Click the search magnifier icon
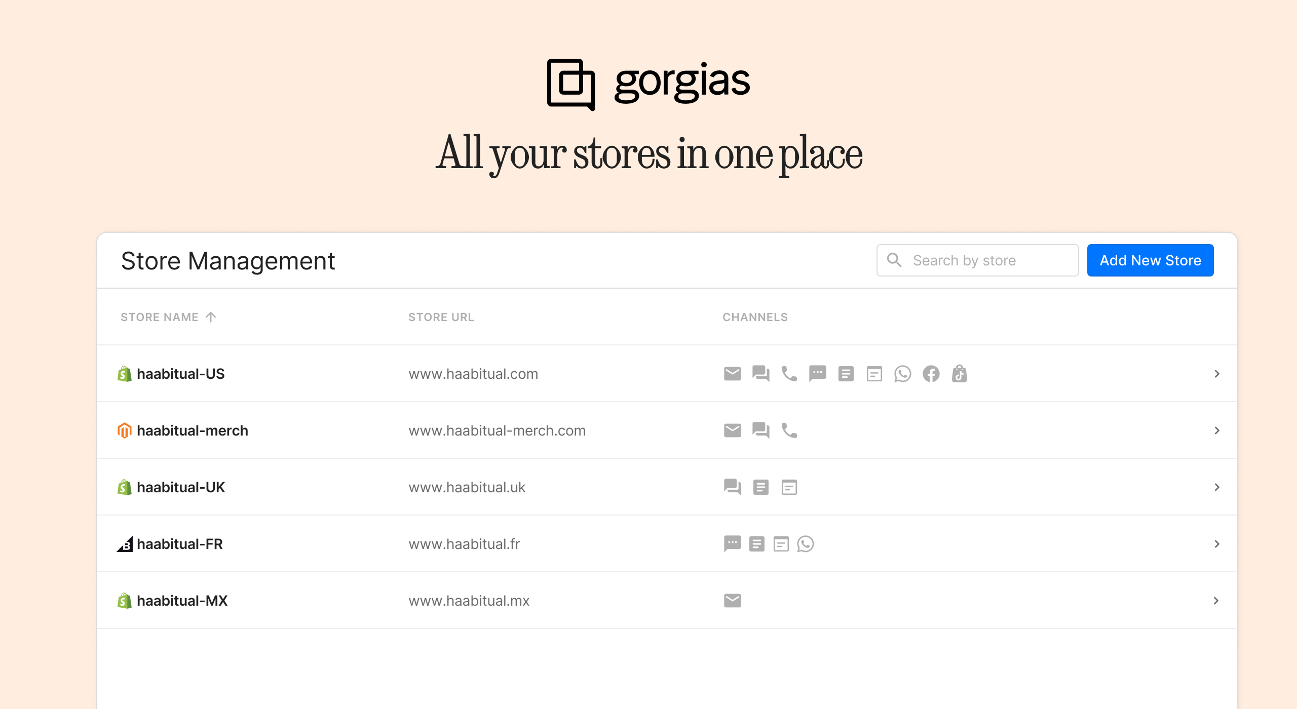 894,260
